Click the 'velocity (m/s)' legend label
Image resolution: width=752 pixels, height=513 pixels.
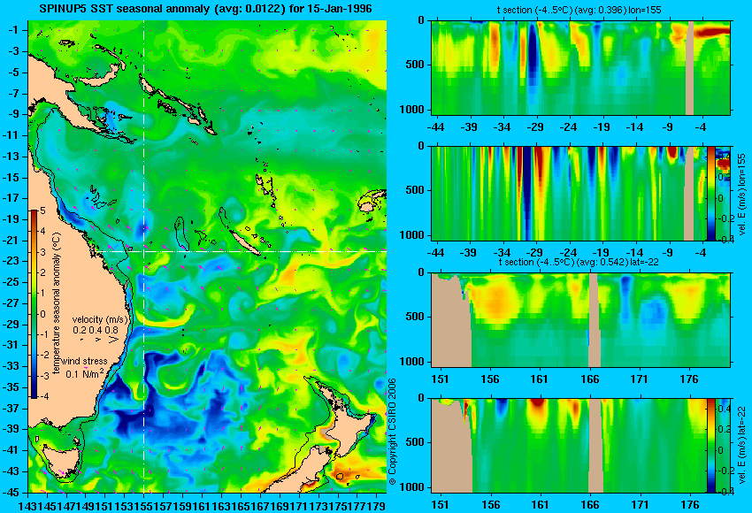coord(100,319)
